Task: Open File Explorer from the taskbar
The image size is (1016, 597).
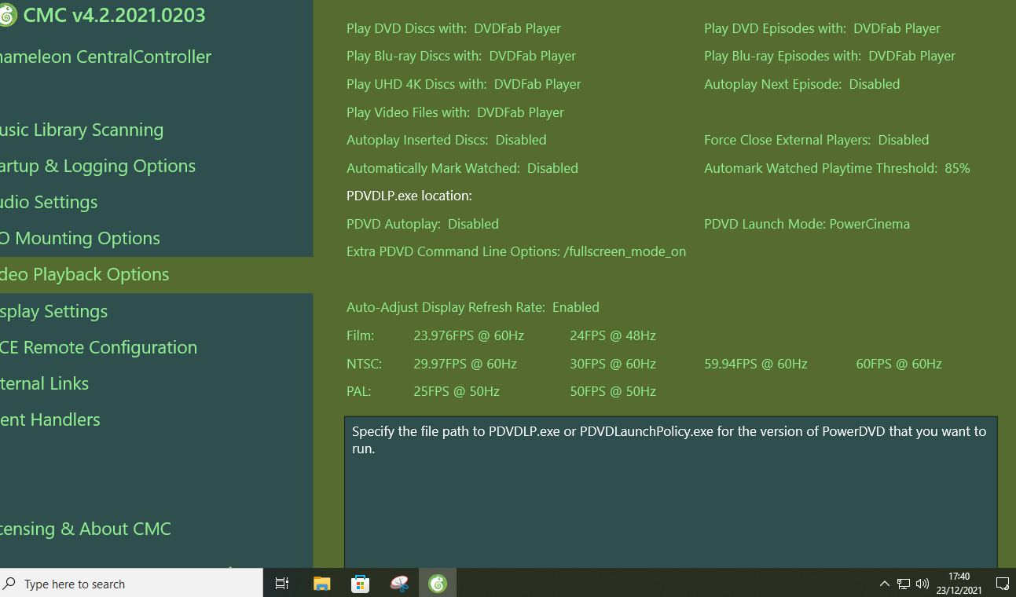Action: point(321,583)
